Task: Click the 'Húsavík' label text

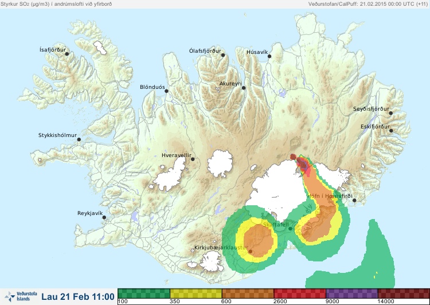Action: click(x=257, y=52)
